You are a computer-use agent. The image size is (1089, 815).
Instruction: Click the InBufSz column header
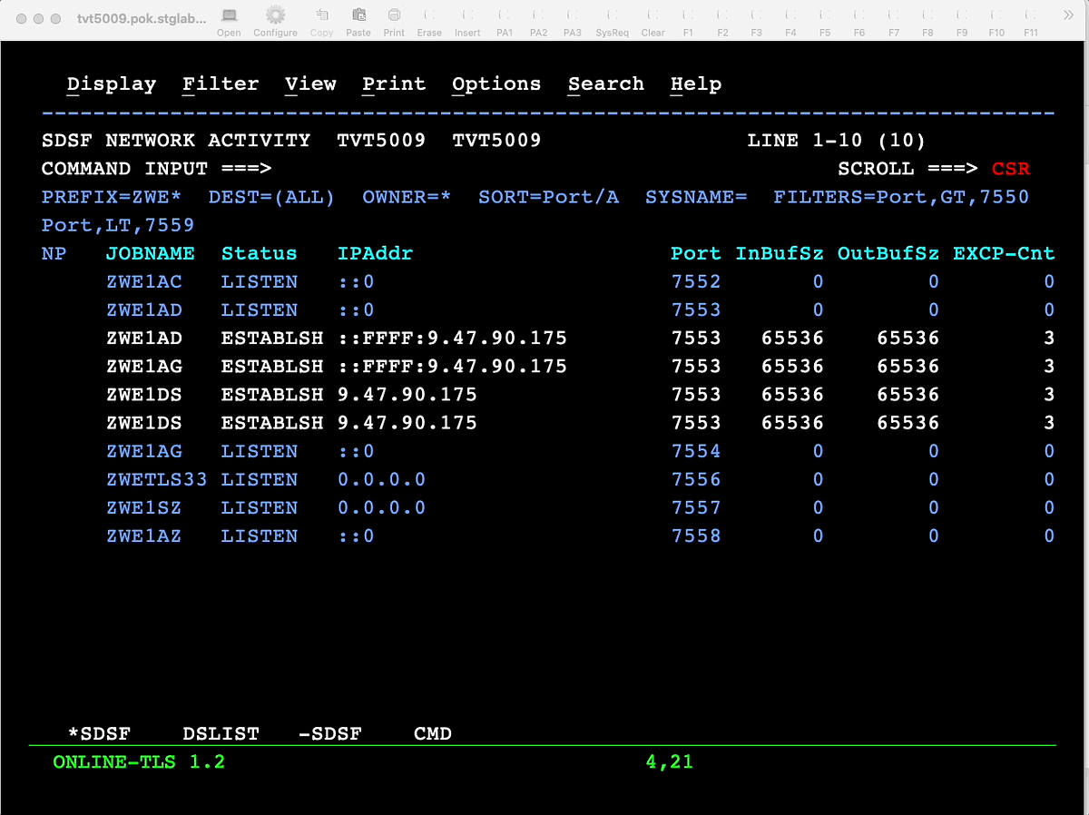point(780,254)
